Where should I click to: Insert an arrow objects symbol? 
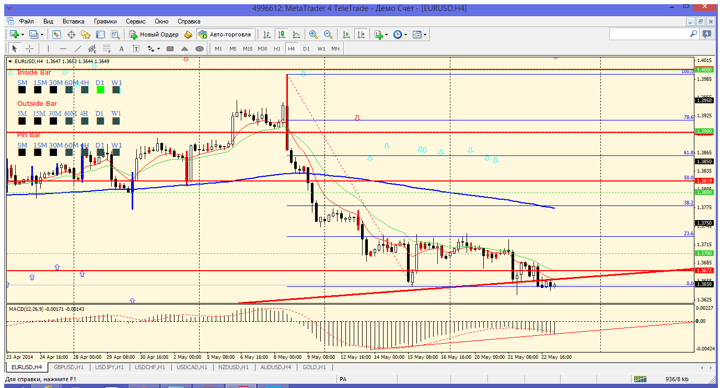pyautogui.click(x=150, y=48)
